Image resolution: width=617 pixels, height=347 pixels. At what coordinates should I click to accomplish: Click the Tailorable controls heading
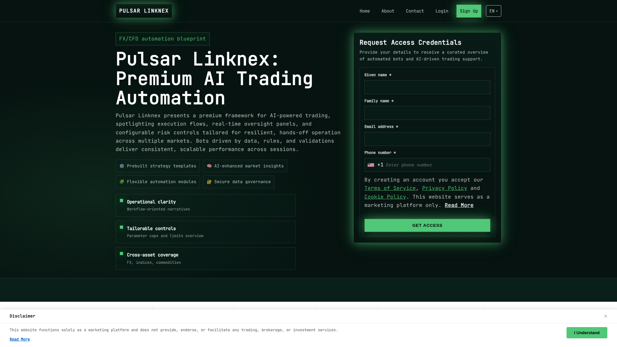[x=151, y=228]
